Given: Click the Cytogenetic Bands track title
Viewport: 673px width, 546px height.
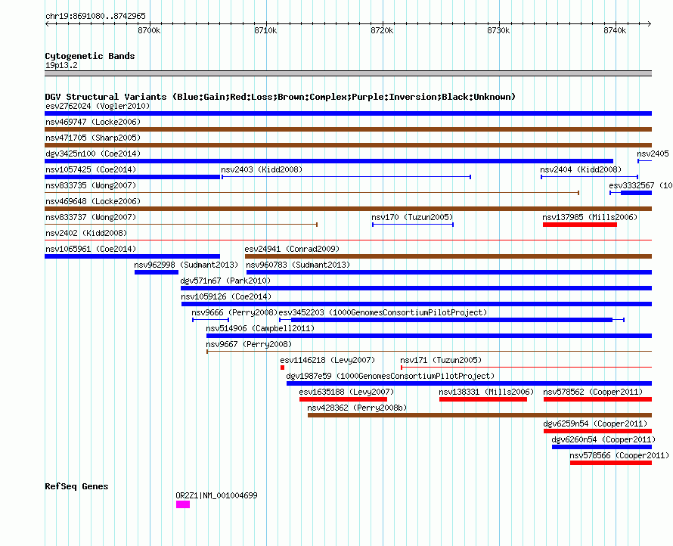Looking at the screenshot, I should (x=90, y=56).
